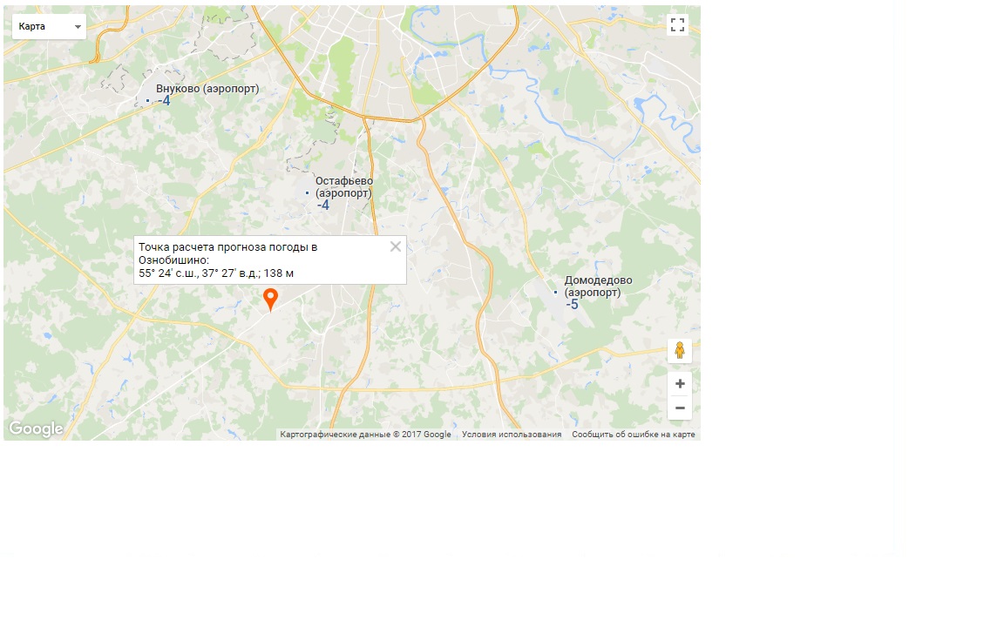Select the Остафьево (аэропорт) station label
This screenshot has width=1004, height=627.
pos(344,187)
